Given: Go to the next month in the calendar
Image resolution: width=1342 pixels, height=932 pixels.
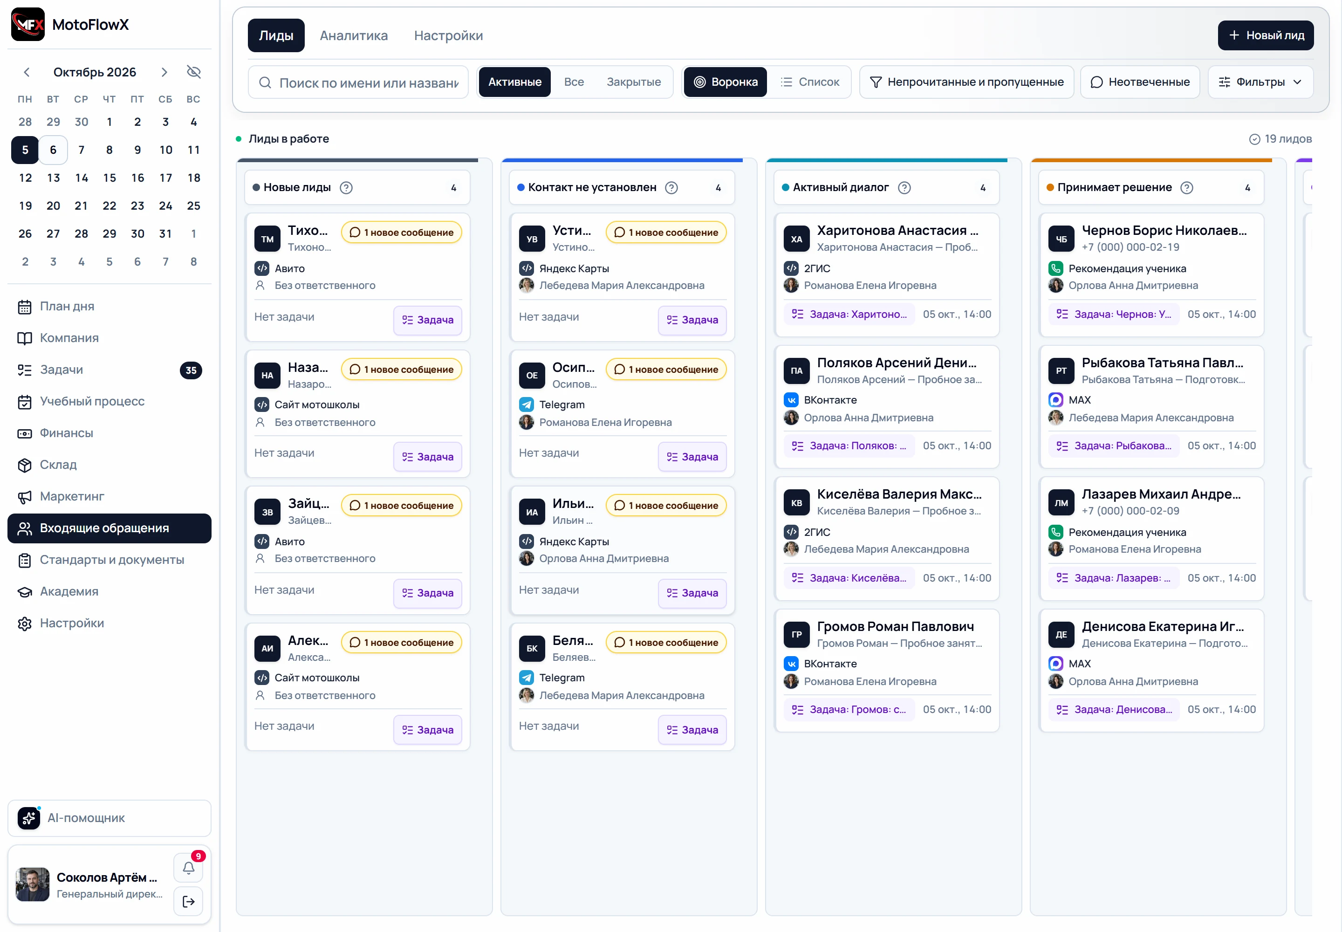Looking at the screenshot, I should coord(164,72).
